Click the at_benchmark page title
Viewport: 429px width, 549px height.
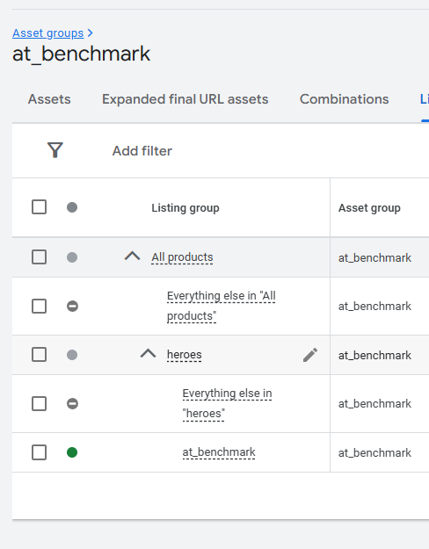coord(81,54)
